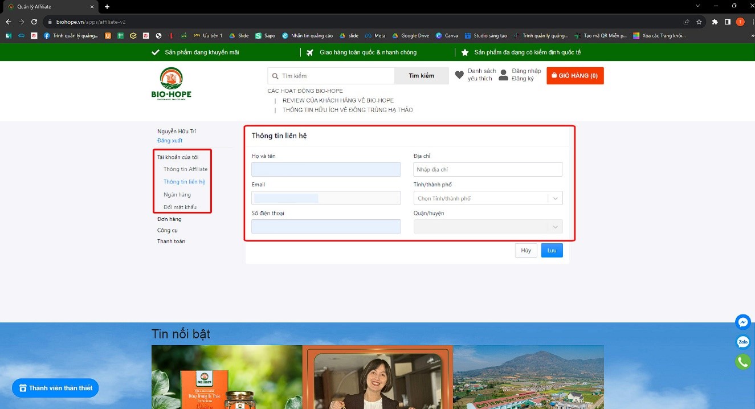Open the Sapo bookmark
Image resolution: width=755 pixels, height=409 pixels.
pyautogui.click(x=265, y=35)
